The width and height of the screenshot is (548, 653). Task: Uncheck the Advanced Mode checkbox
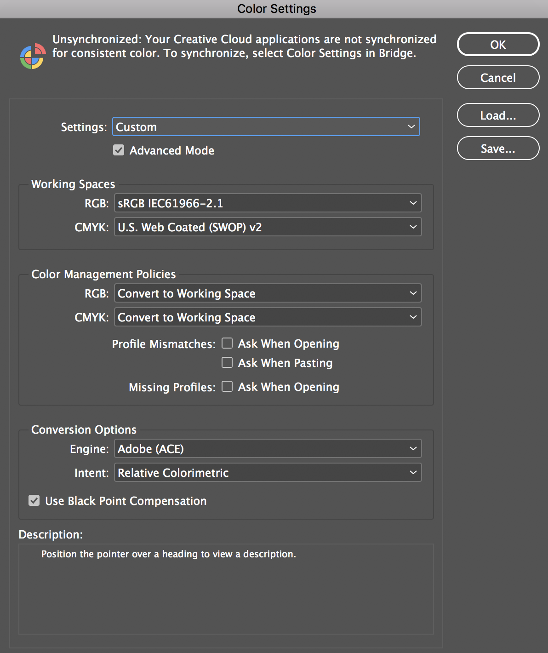tap(119, 150)
